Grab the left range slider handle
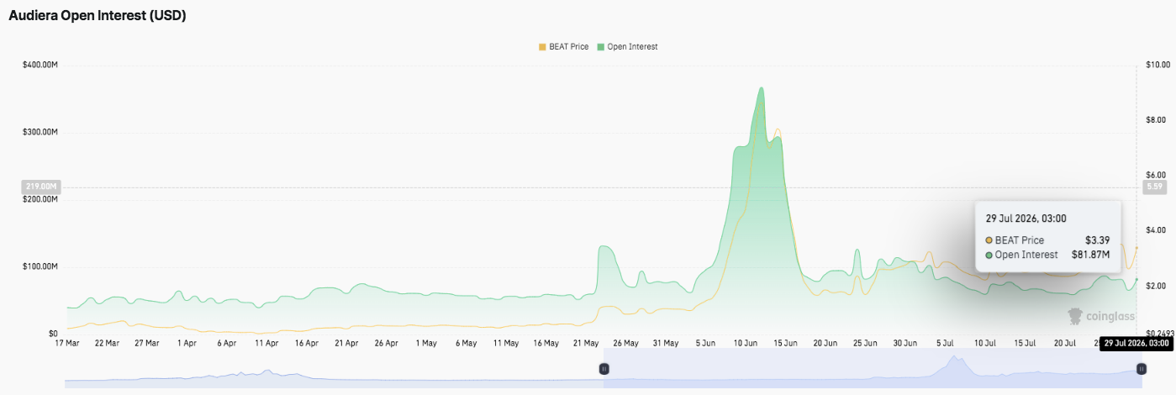The image size is (1176, 395). [x=604, y=369]
